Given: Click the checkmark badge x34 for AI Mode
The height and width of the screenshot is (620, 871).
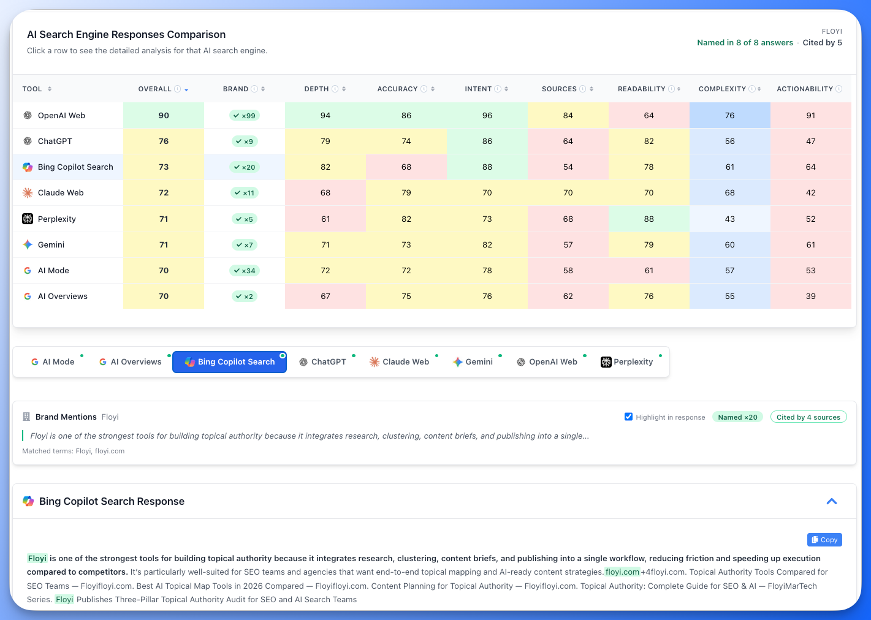Looking at the screenshot, I should coord(245,270).
